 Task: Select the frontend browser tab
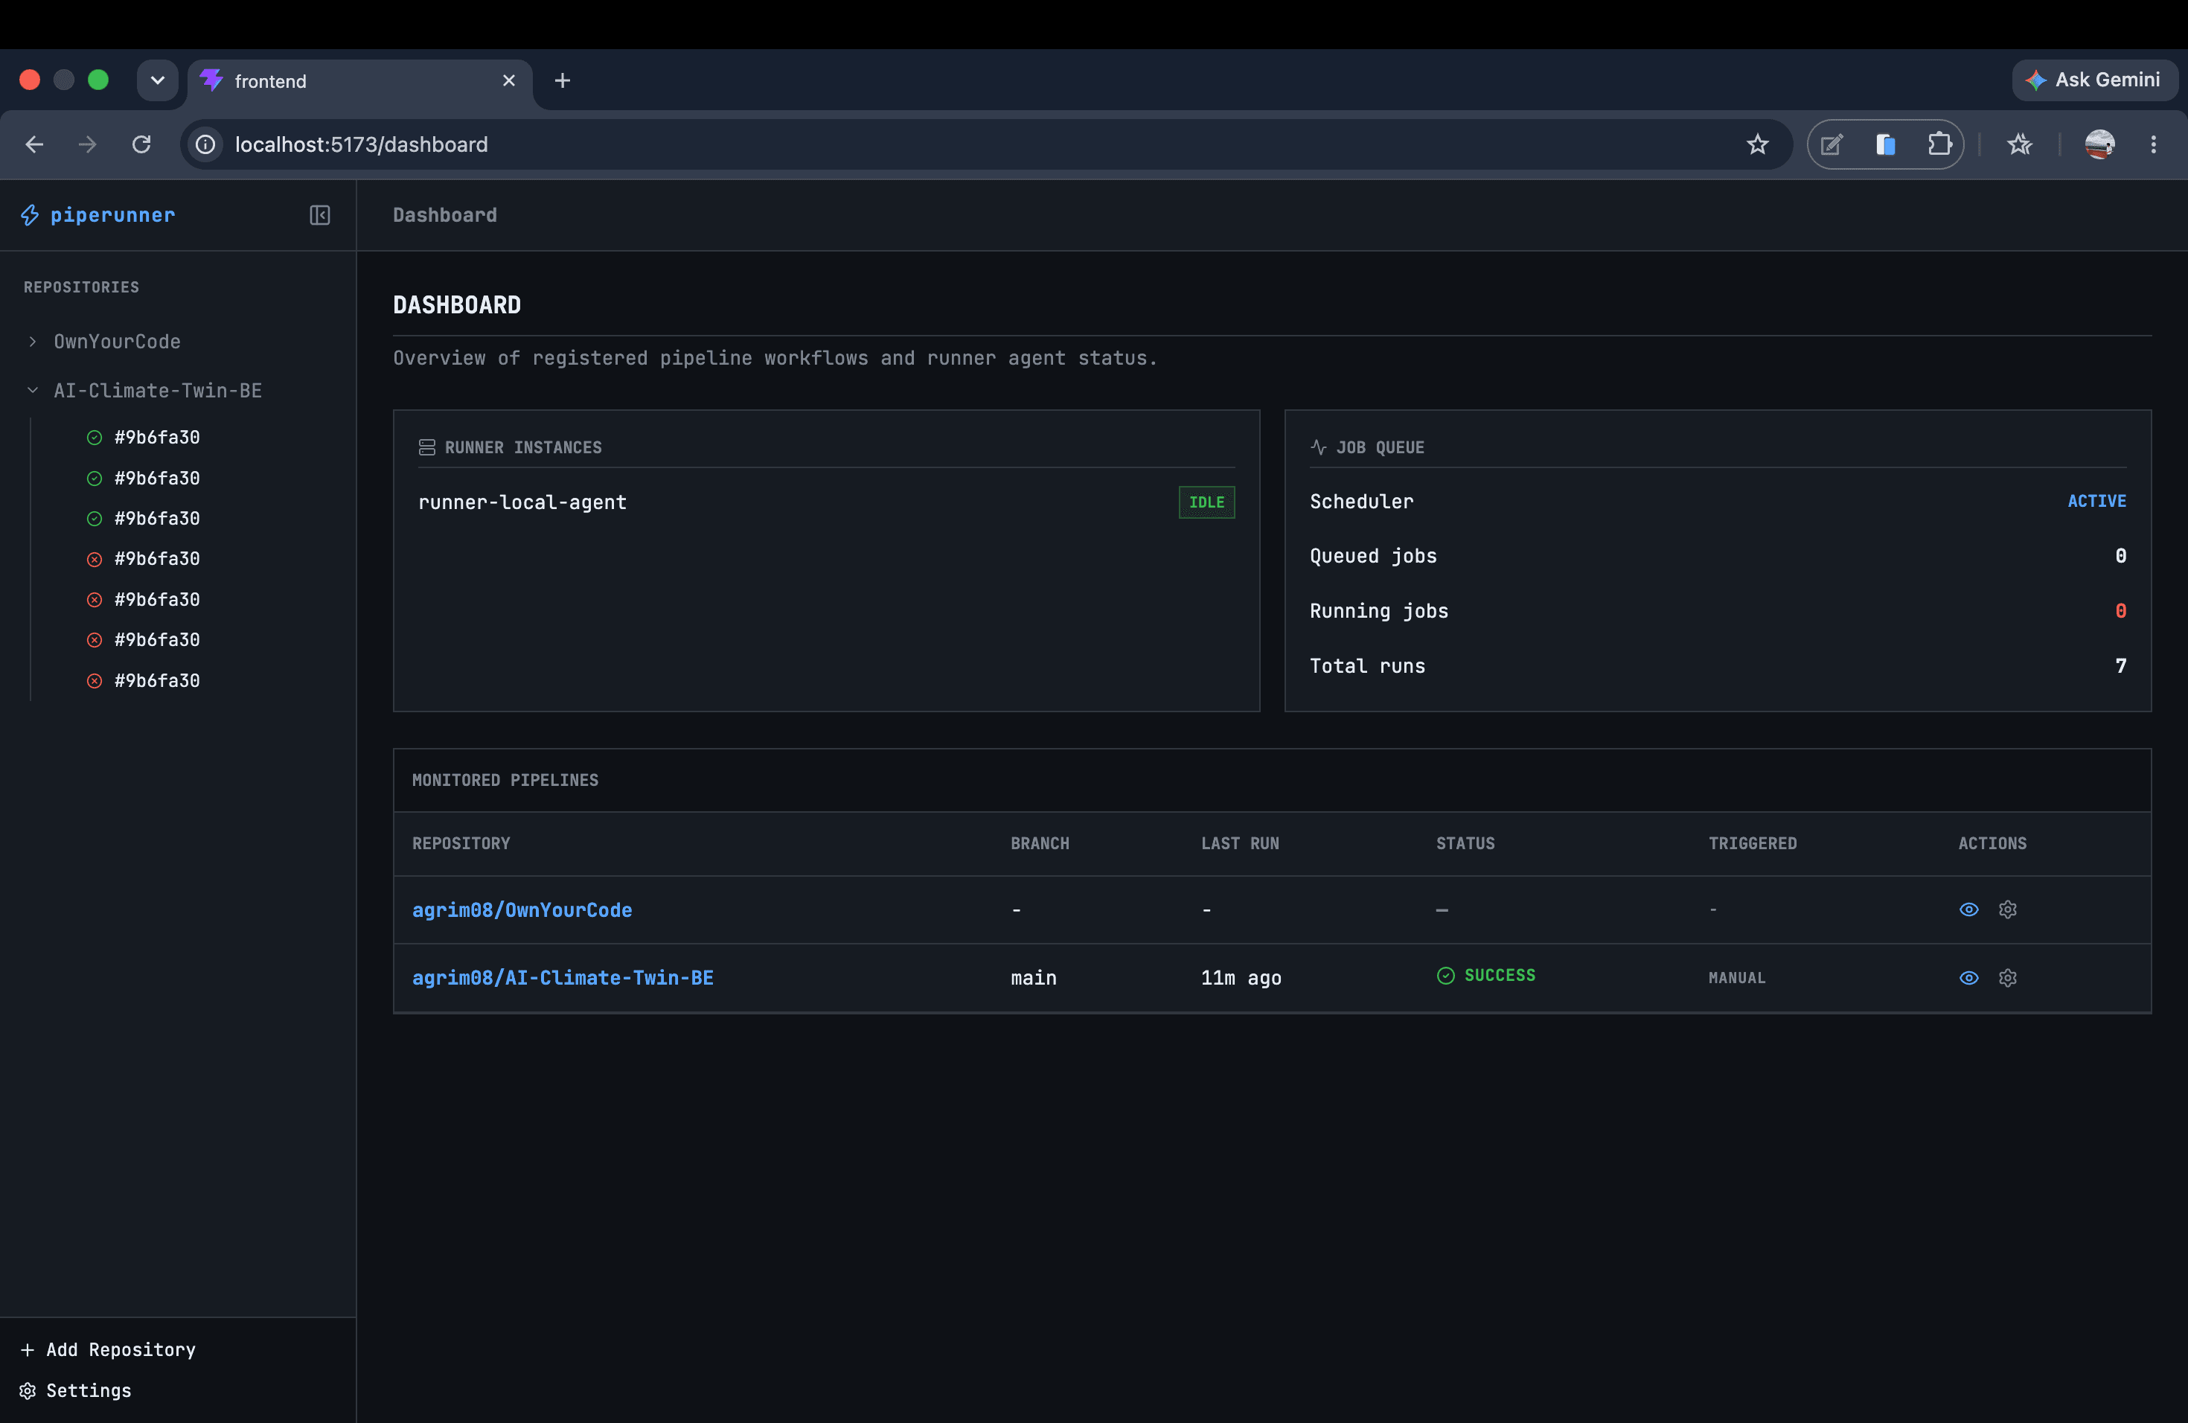coord(359,81)
